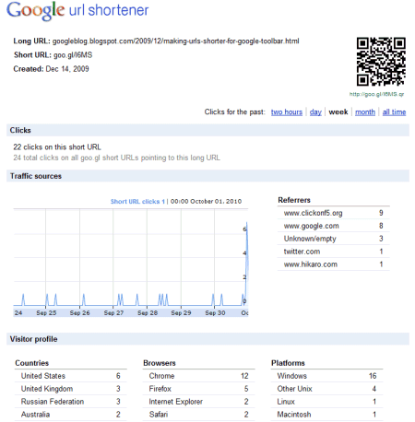
Task: Select Chrome in Browsers list
Action: (x=199, y=376)
